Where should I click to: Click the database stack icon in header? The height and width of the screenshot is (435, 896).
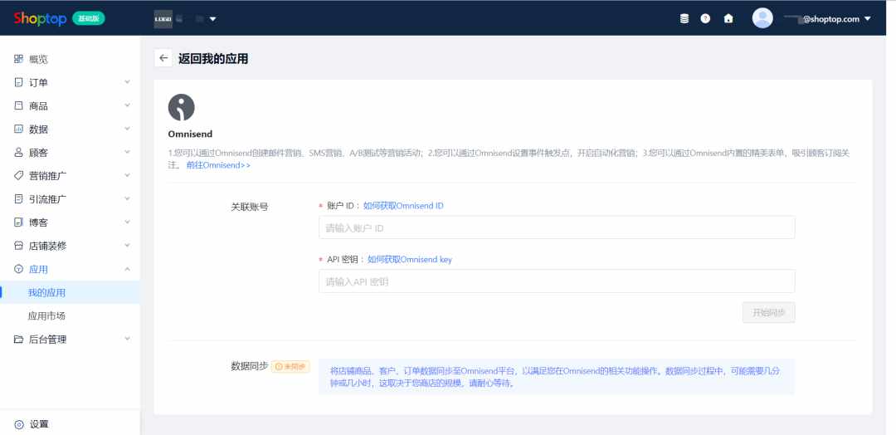684,19
